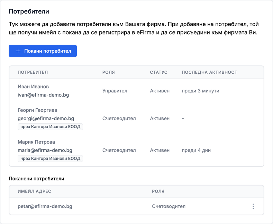
Task: Click Активен status in Мария Петрова row
Action: tap(160, 150)
